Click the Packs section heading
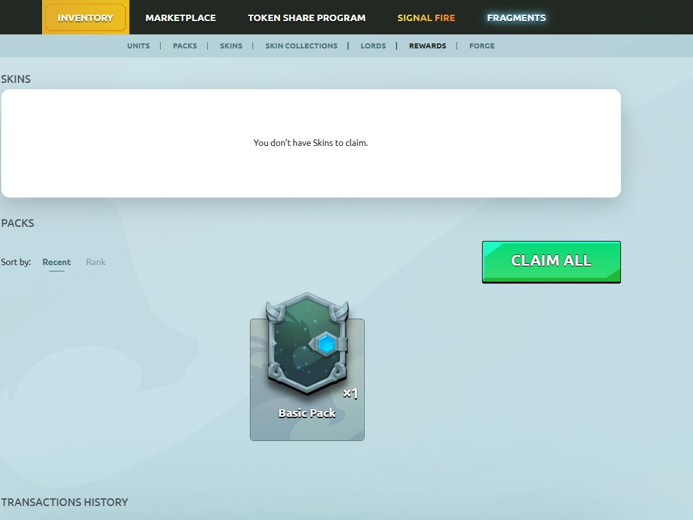The height and width of the screenshot is (520, 693). pos(18,223)
